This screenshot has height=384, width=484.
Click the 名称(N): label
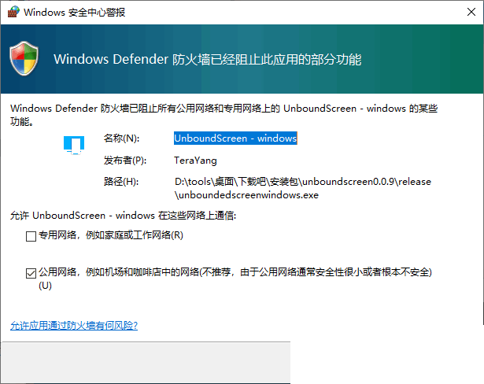[121, 138]
